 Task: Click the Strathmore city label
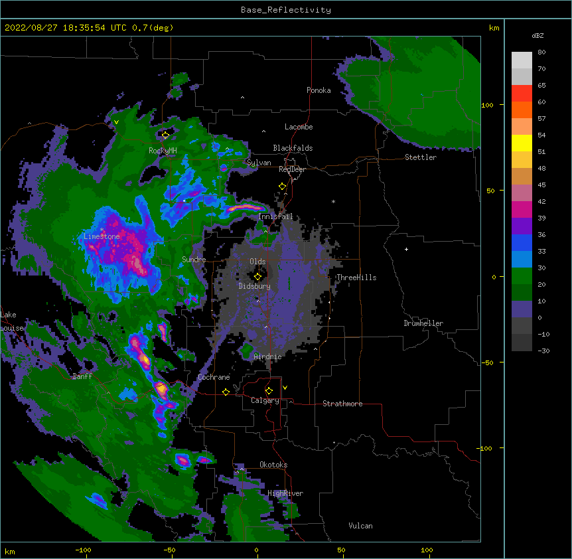[342, 404]
